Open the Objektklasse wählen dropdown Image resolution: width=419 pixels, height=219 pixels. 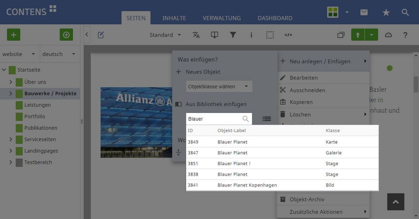219,86
